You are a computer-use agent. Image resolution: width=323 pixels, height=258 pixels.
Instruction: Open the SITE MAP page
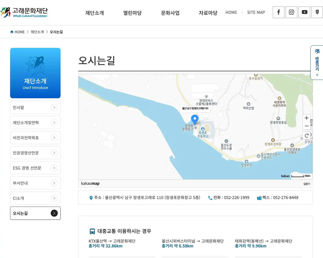click(x=256, y=12)
